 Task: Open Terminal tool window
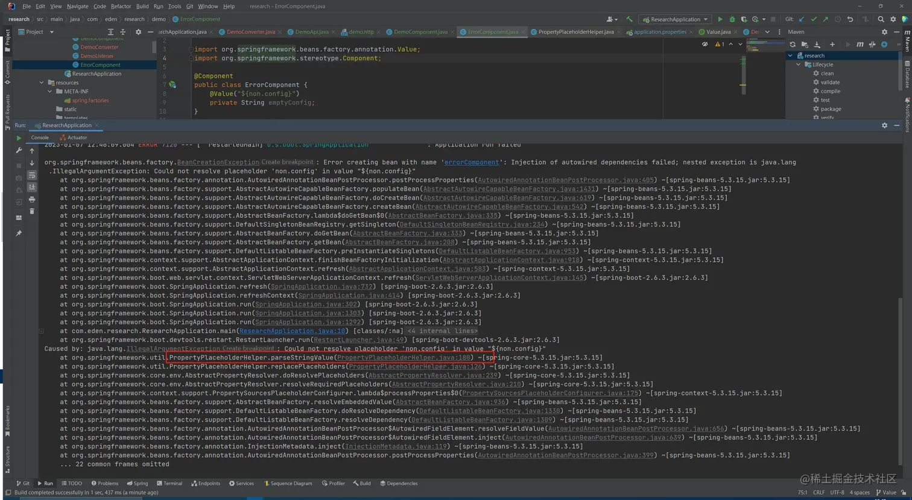(169, 484)
